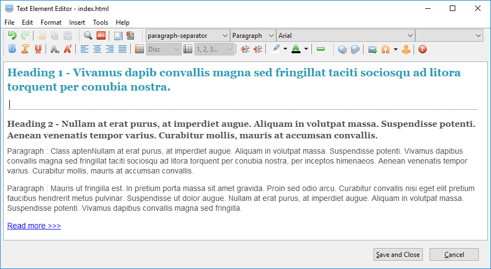The width and height of the screenshot is (491, 269).
Task: Click the font color A icon
Action: [x=296, y=48]
